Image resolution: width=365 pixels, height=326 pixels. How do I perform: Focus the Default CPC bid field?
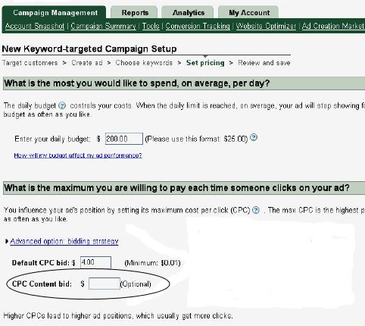point(95,262)
